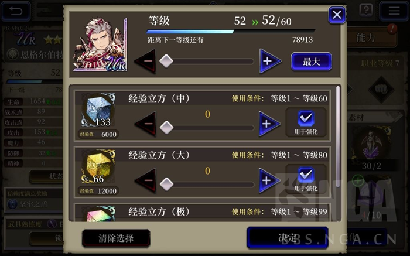Click the 清除选择 clear selection button
Screen dimensions: 410x256
click(x=116, y=238)
